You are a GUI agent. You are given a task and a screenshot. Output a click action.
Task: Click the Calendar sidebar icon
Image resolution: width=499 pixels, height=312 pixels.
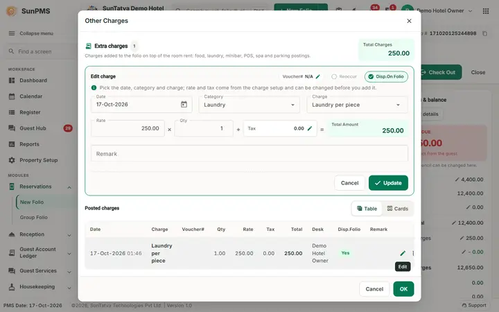(x=12, y=96)
